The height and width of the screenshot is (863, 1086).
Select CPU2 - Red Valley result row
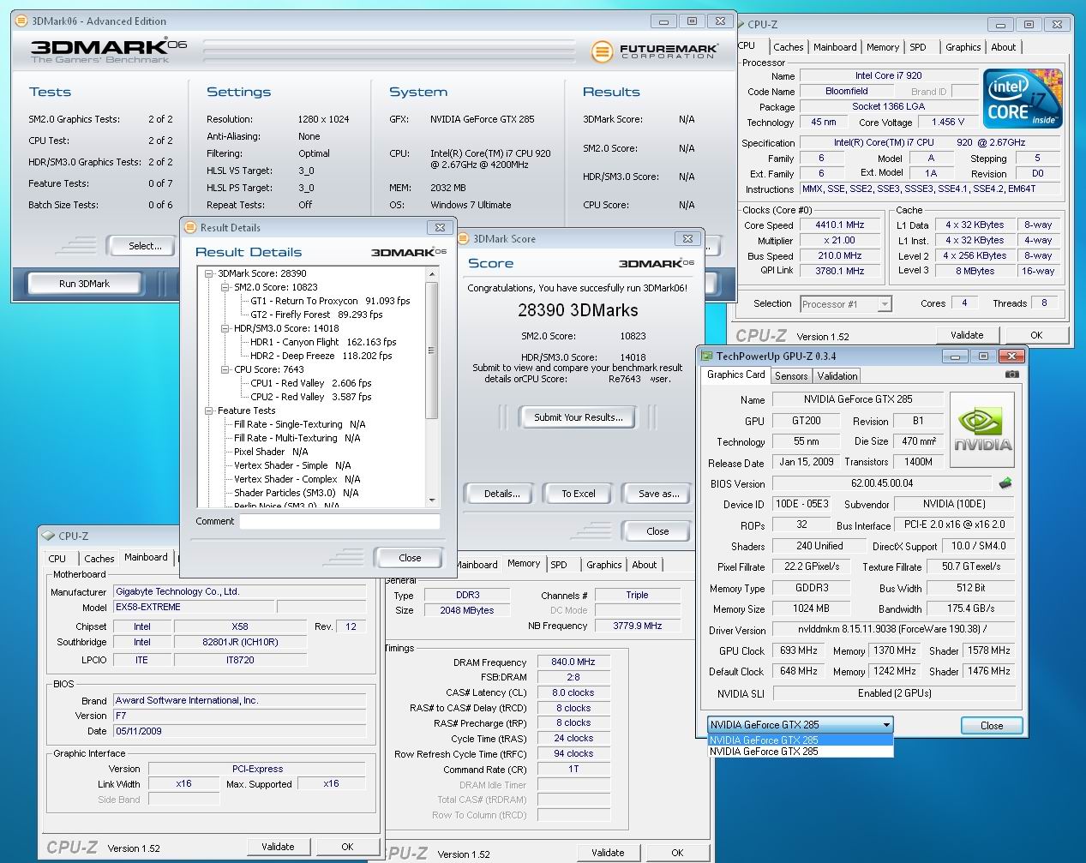pos(310,397)
